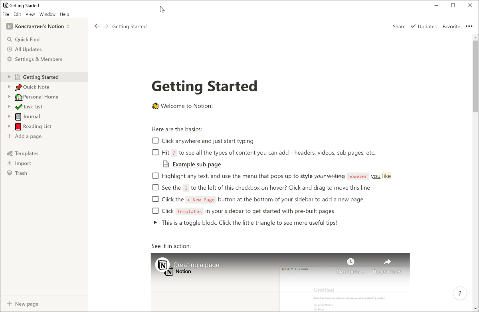Click Getting Started breadcrumb in top bar
The image size is (479, 312).
pos(129,26)
